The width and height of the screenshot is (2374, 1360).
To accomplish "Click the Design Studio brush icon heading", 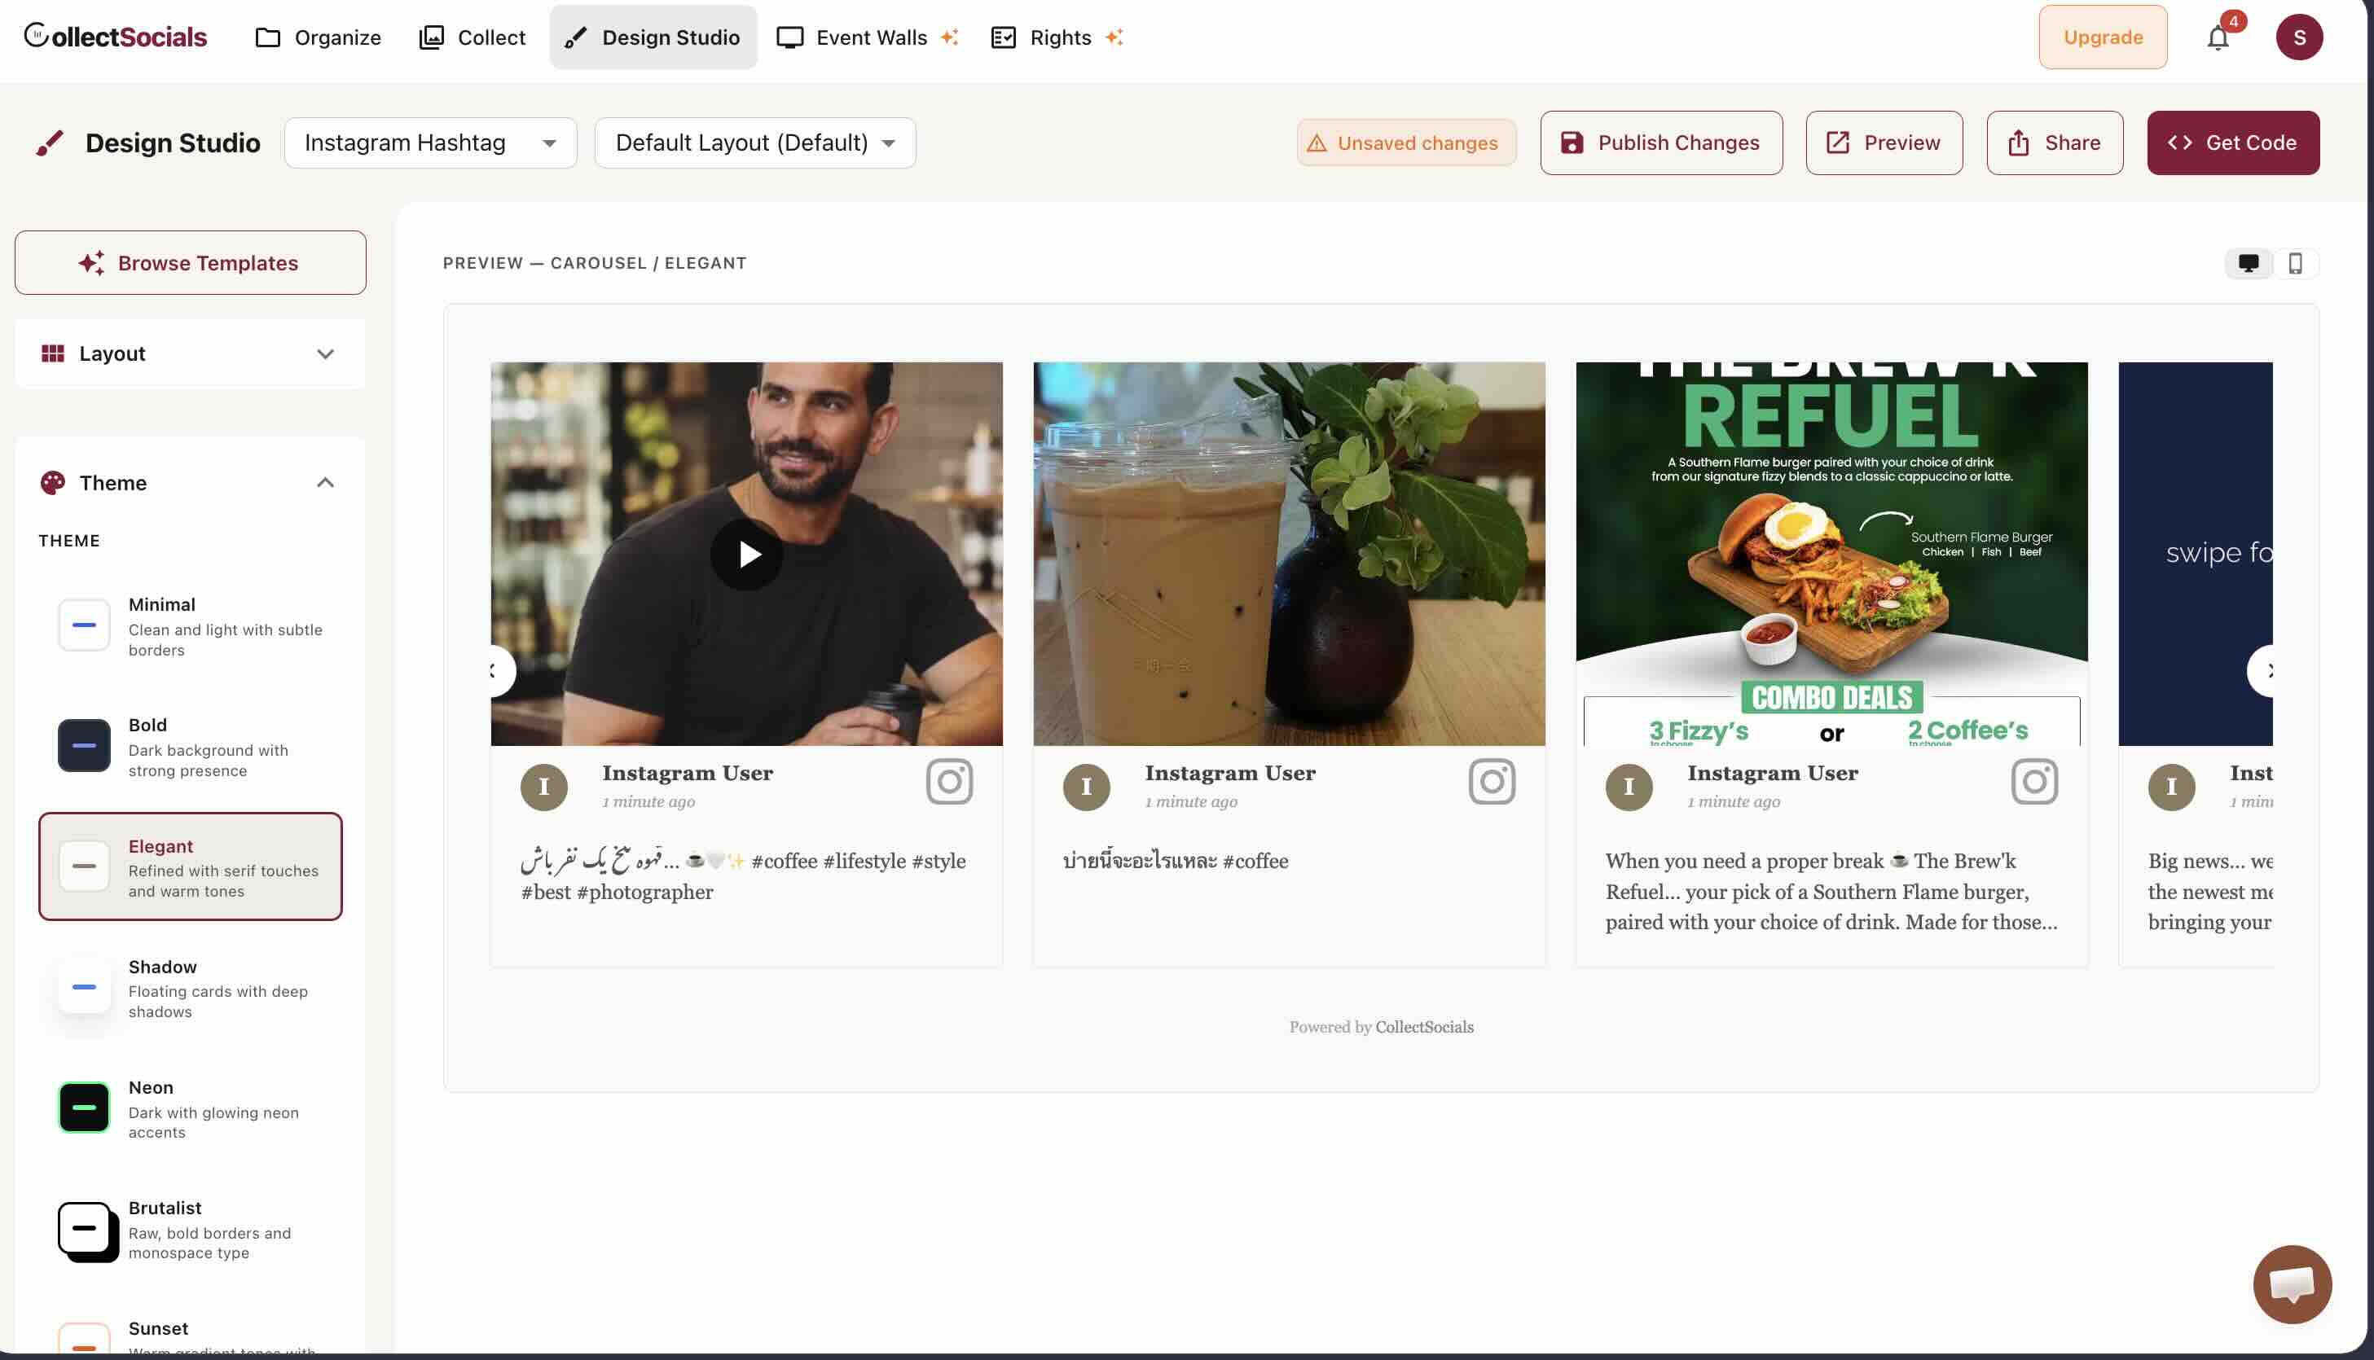I will (50, 143).
